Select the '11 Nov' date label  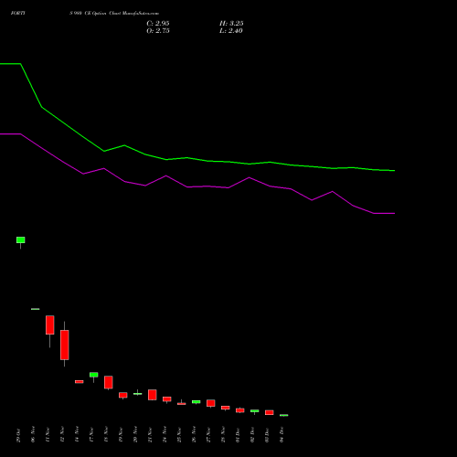(x=48, y=435)
